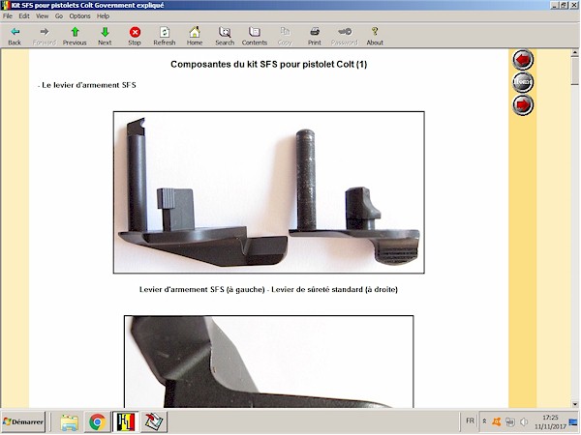Open the Home page
581x435 pixels.
[195, 36]
